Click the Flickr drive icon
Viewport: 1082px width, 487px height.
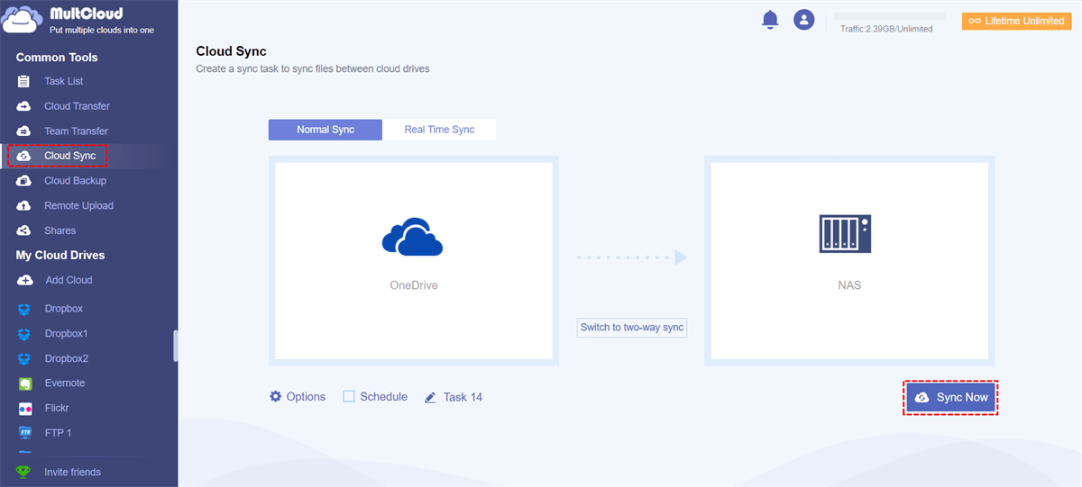pyautogui.click(x=25, y=408)
